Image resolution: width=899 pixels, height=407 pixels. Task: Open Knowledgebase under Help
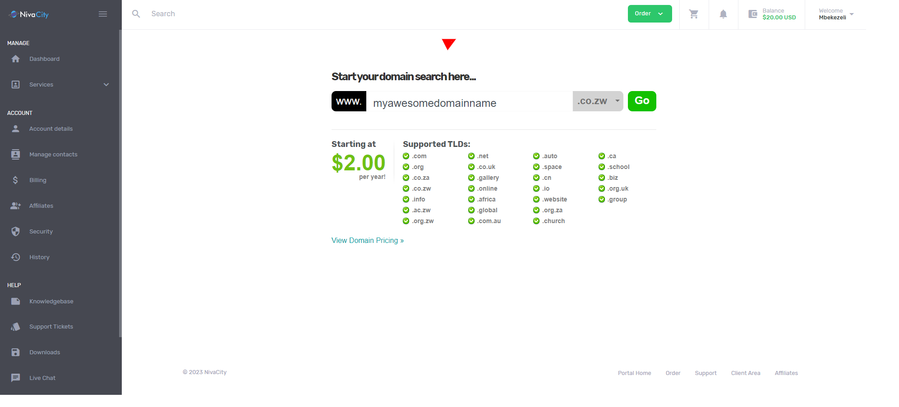tap(51, 302)
